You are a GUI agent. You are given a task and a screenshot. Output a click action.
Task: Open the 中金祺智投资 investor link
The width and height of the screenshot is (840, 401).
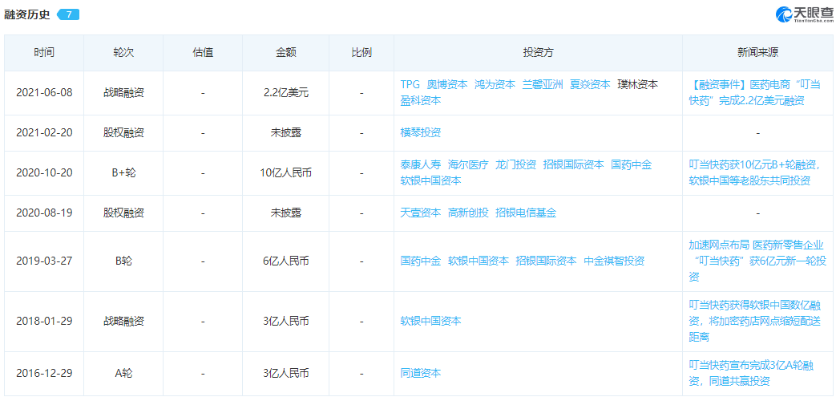[614, 261]
